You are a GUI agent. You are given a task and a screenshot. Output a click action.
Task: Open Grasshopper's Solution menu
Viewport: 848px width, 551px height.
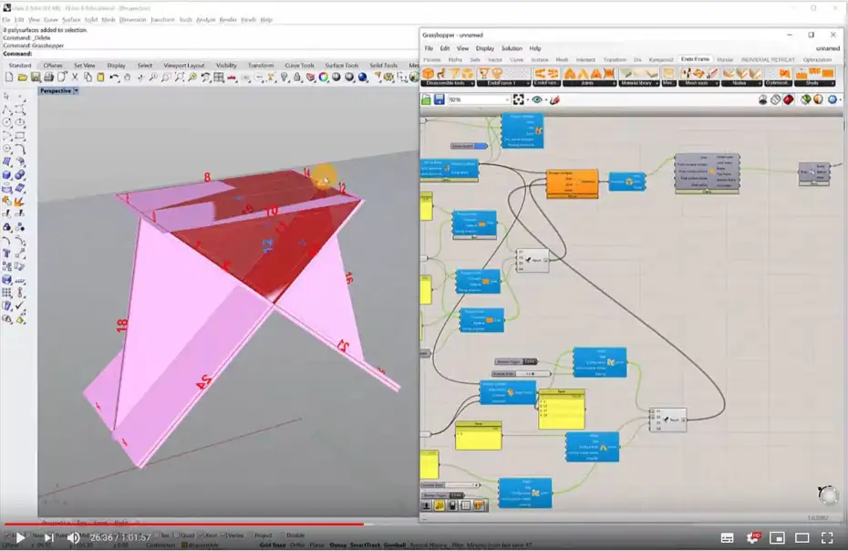tap(511, 47)
